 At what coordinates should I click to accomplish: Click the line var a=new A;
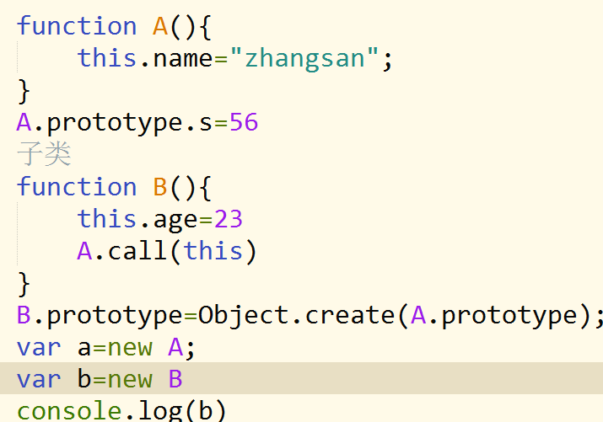click(106, 348)
